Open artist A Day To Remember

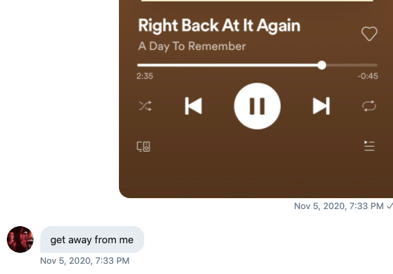pos(192,46)
